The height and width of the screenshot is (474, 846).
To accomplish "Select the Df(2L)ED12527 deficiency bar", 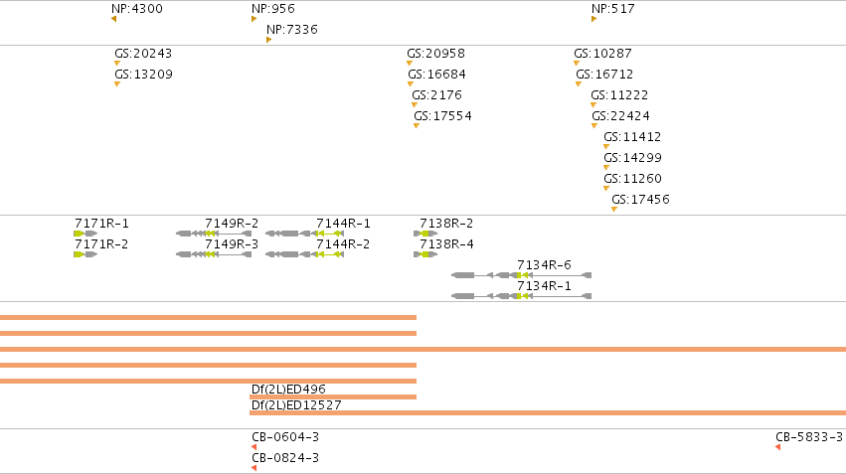I will [548, 413].
